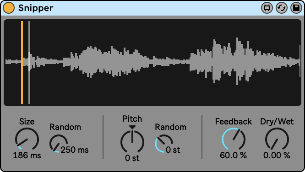Click the 60.0 % feedback value
This screenshot has height=172, width=305.
click(x=234, y=155)
